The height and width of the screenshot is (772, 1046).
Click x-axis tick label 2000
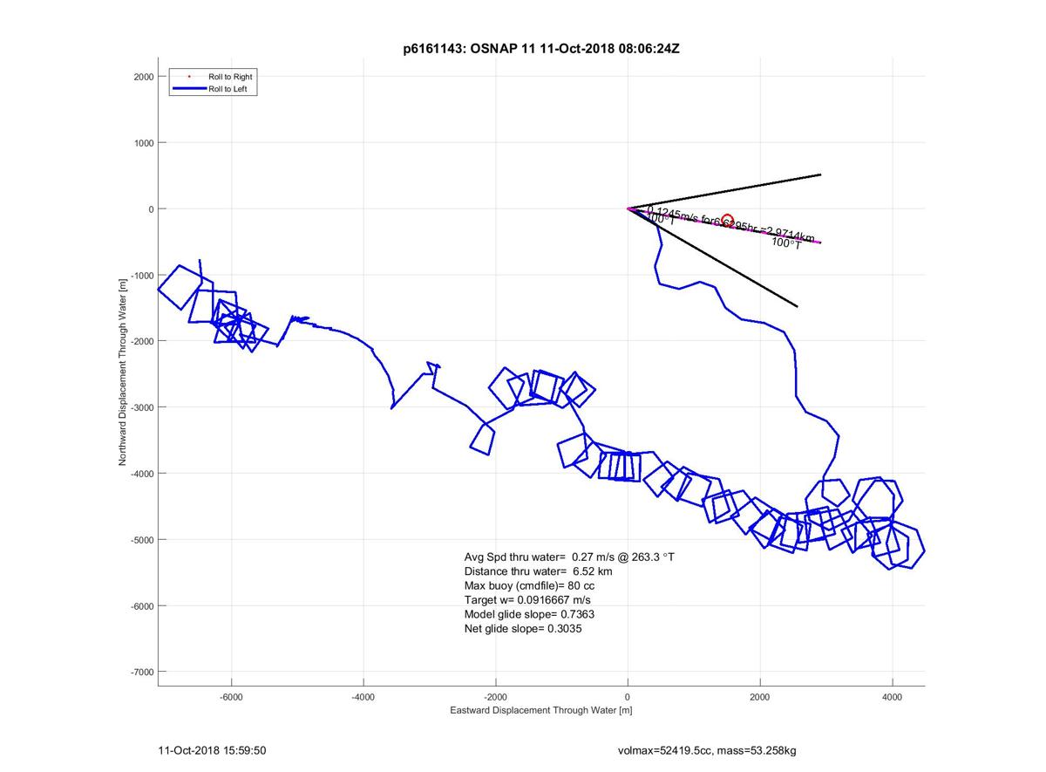tap(760, 697)
